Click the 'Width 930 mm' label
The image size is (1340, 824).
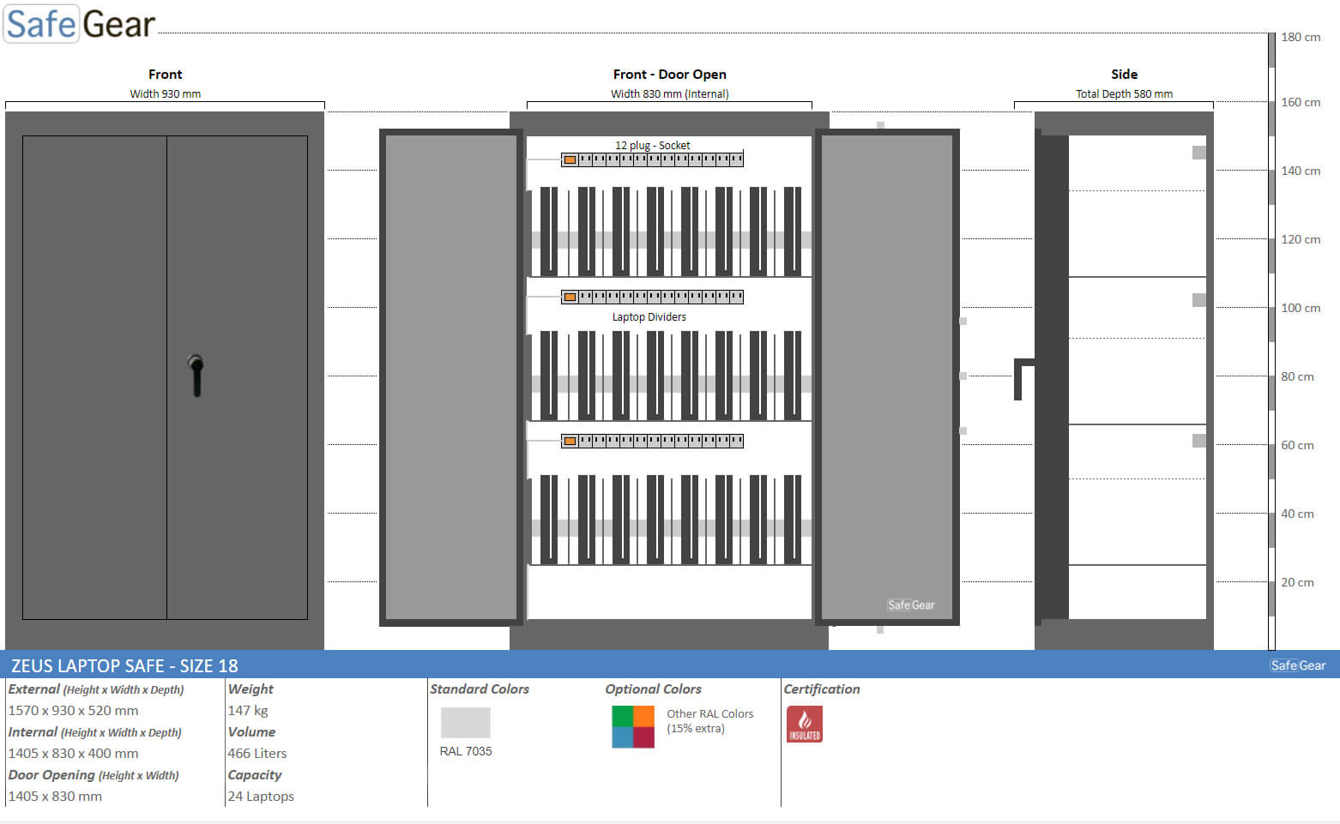pyautogui.click(x=166, y=94)
